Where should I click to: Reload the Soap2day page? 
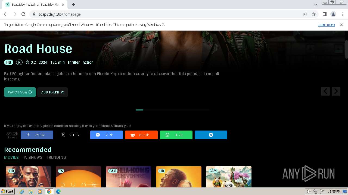tap(23, 14)
